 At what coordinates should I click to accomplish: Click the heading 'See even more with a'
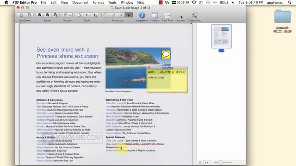[63, 50]
